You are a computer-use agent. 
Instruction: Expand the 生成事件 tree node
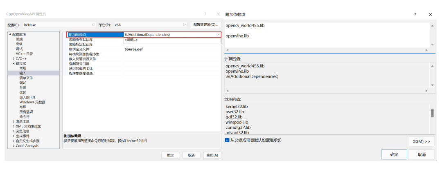click(14, 136)
